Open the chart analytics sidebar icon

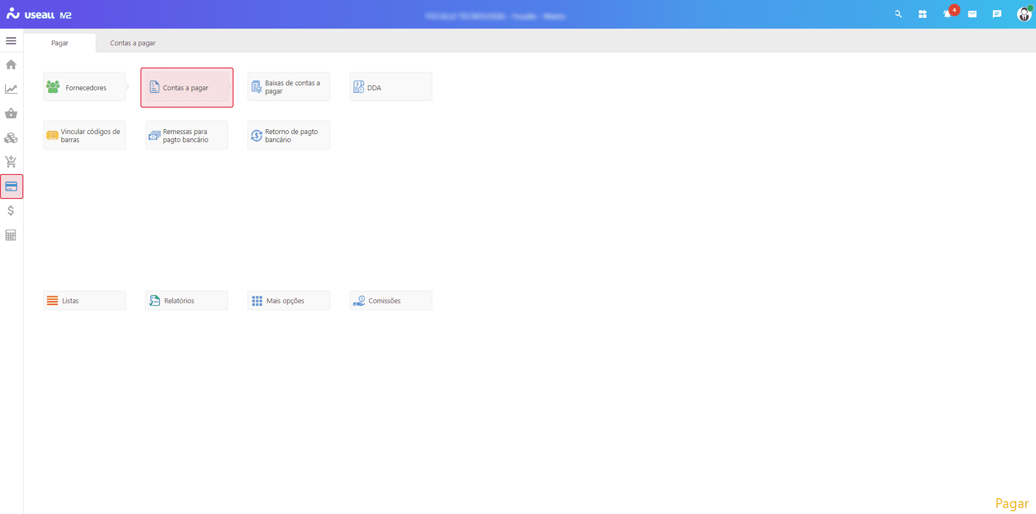(11, 89)
